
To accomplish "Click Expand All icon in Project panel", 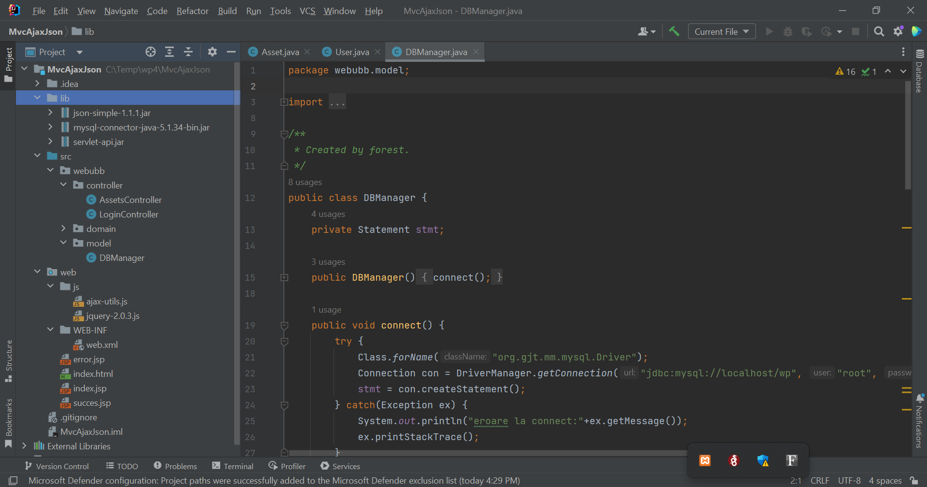I will [x=169, y=52].
